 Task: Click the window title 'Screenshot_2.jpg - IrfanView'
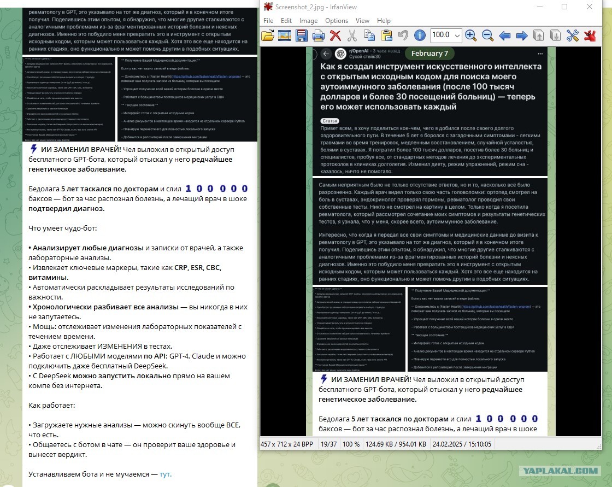pos(316,7)
